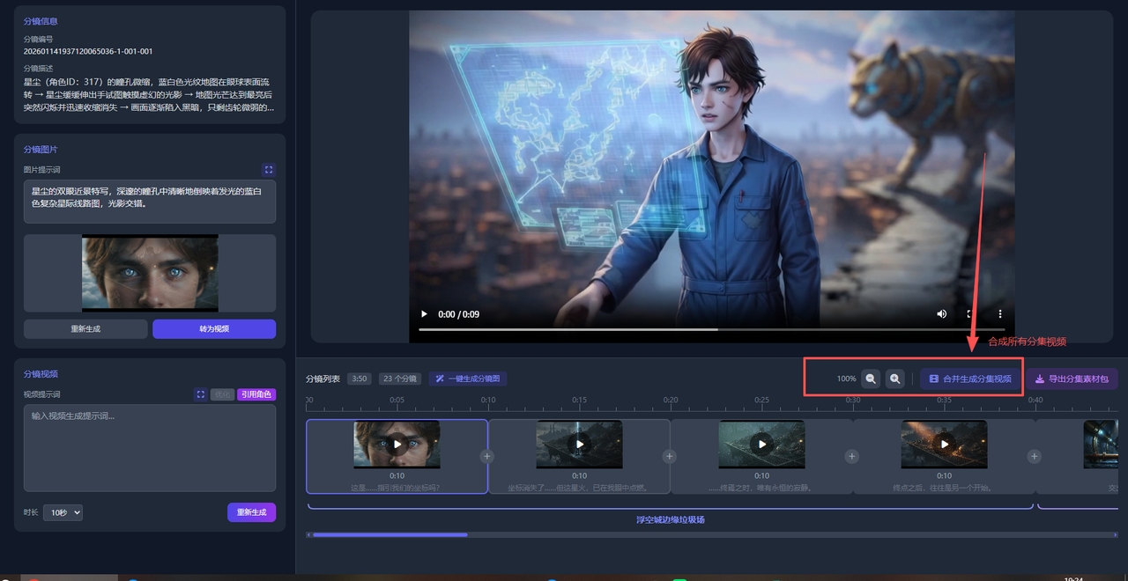
Task: Click 一键生成分镜图 button
Action: [x=467, y=379]
